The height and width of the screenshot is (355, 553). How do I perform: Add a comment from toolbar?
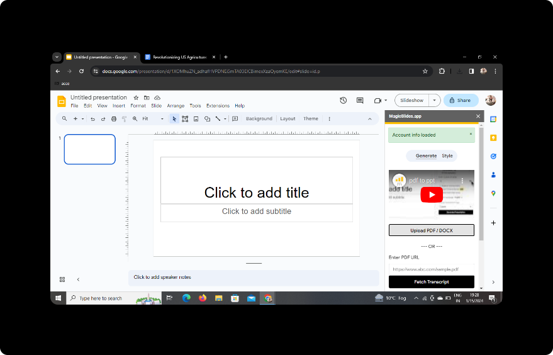point(235,119)
